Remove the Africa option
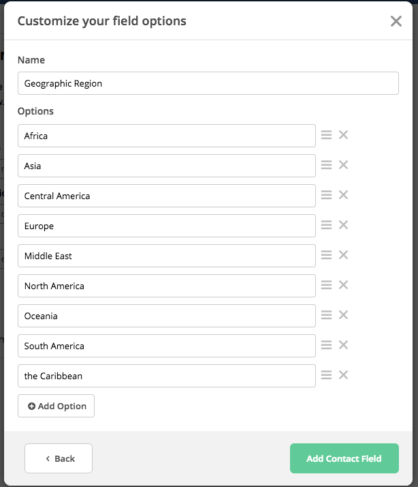The image size is (418, 487). point(343,135)
